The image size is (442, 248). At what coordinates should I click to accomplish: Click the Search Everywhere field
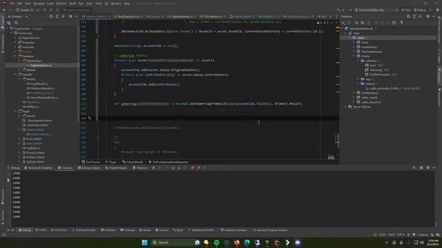[x=77, y=10]
